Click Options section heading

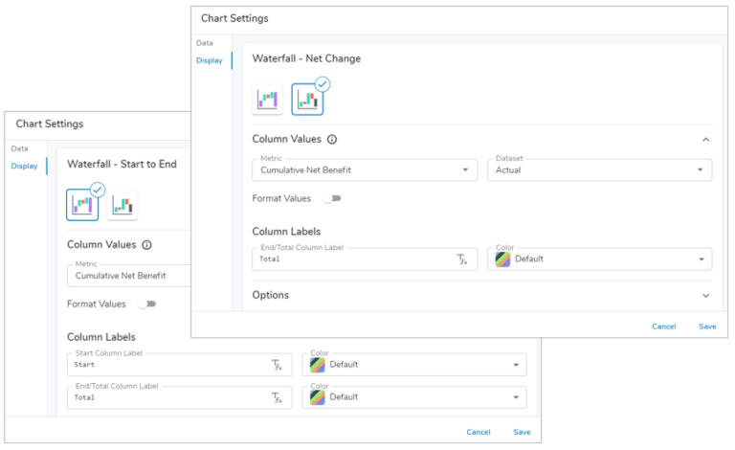click(271, 295)
